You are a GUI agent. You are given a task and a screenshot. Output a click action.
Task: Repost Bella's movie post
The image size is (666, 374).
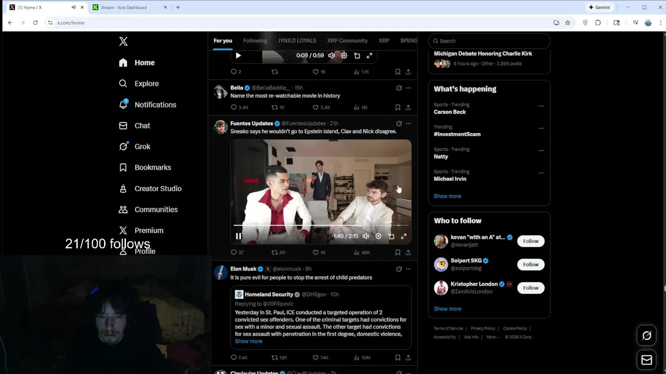(278, 108)
